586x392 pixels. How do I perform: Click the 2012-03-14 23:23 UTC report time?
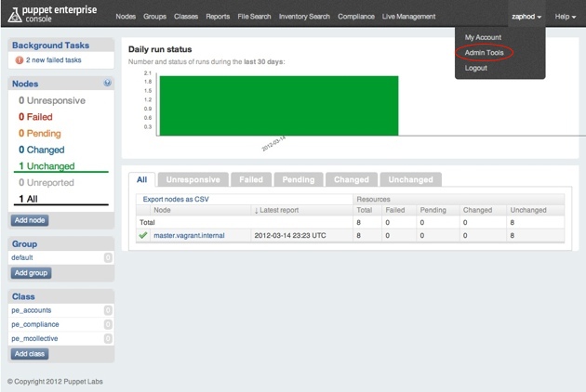[x=290, y=235]
